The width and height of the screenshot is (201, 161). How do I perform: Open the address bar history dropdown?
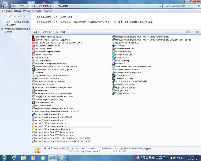click(156, 6)
